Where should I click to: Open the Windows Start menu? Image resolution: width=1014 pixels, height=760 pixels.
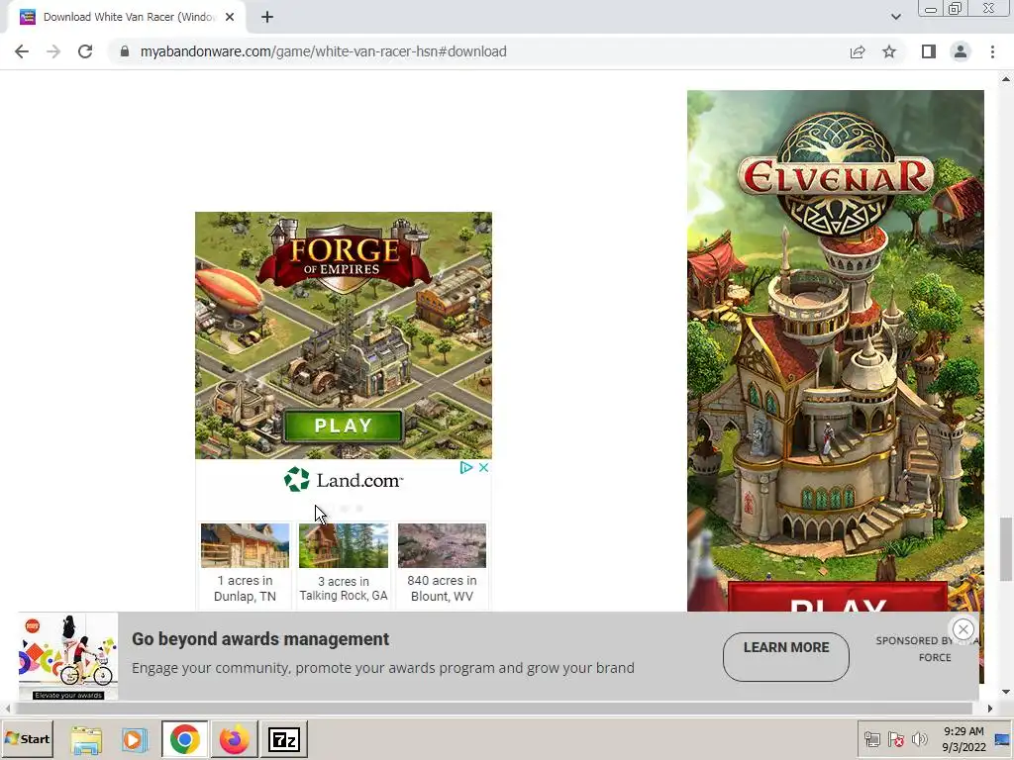pos(27,739)
